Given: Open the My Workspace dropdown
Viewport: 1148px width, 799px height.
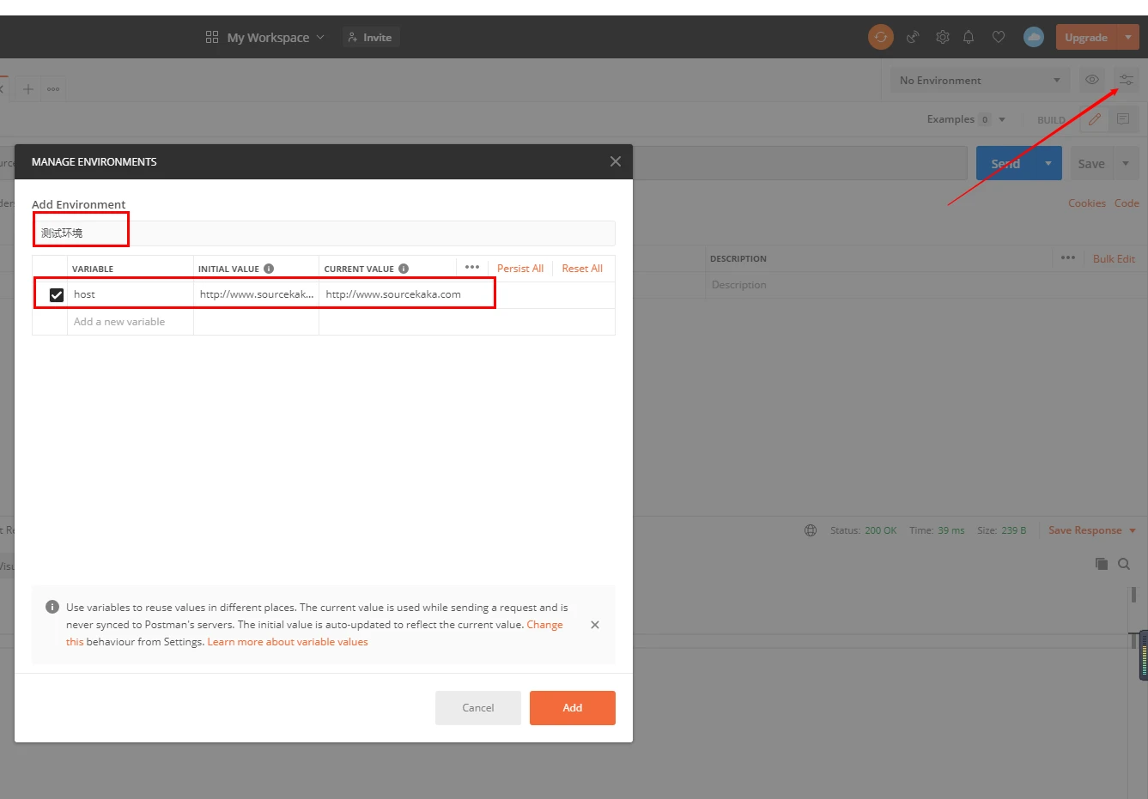Looking at the screenshot, I should pos(266,38).
